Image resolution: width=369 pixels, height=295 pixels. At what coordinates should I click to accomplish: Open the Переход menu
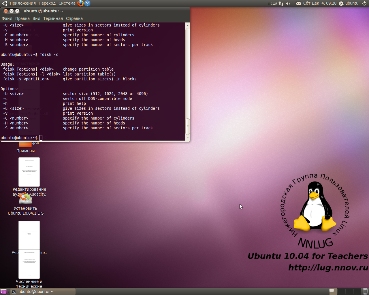47,3
